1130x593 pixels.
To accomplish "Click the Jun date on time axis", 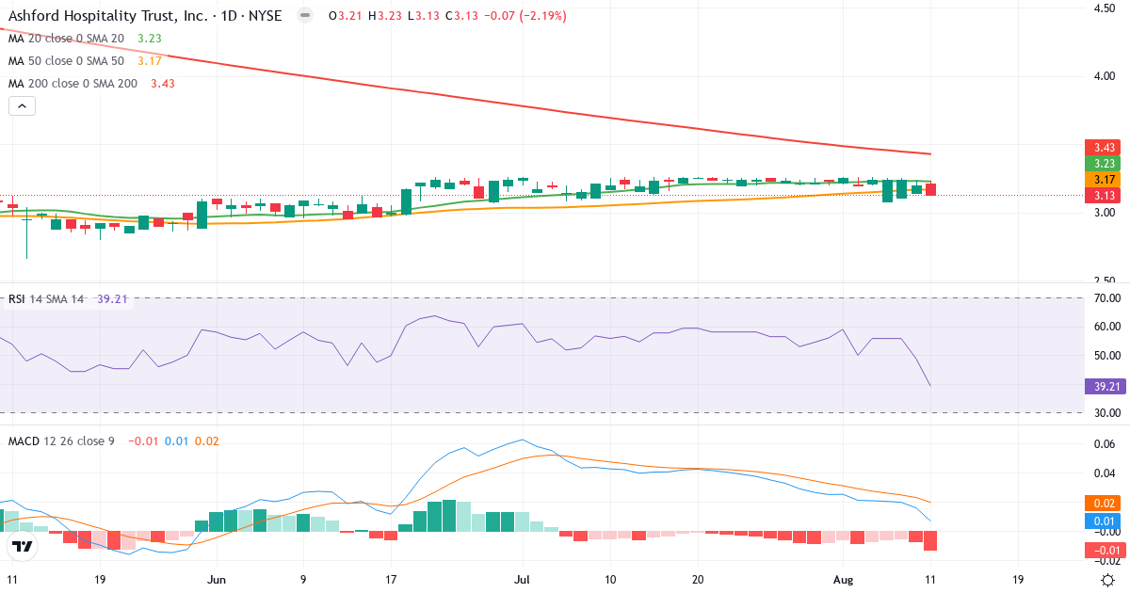I will (218, 580).
